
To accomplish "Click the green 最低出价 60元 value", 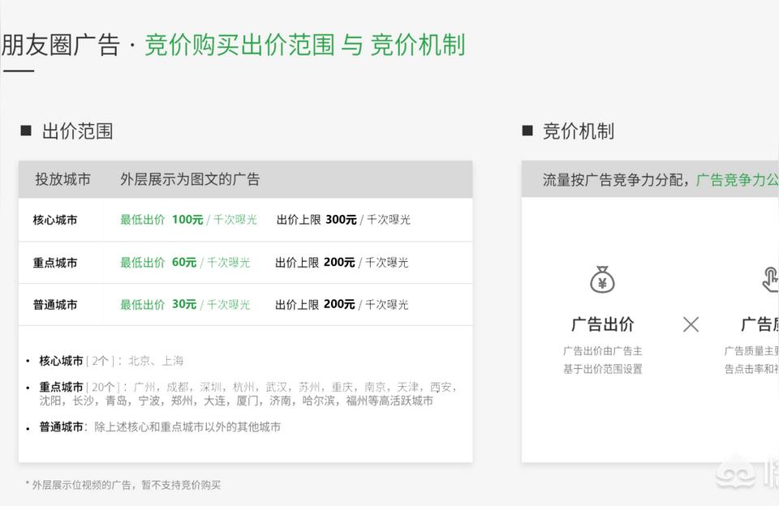I will 185,263.
